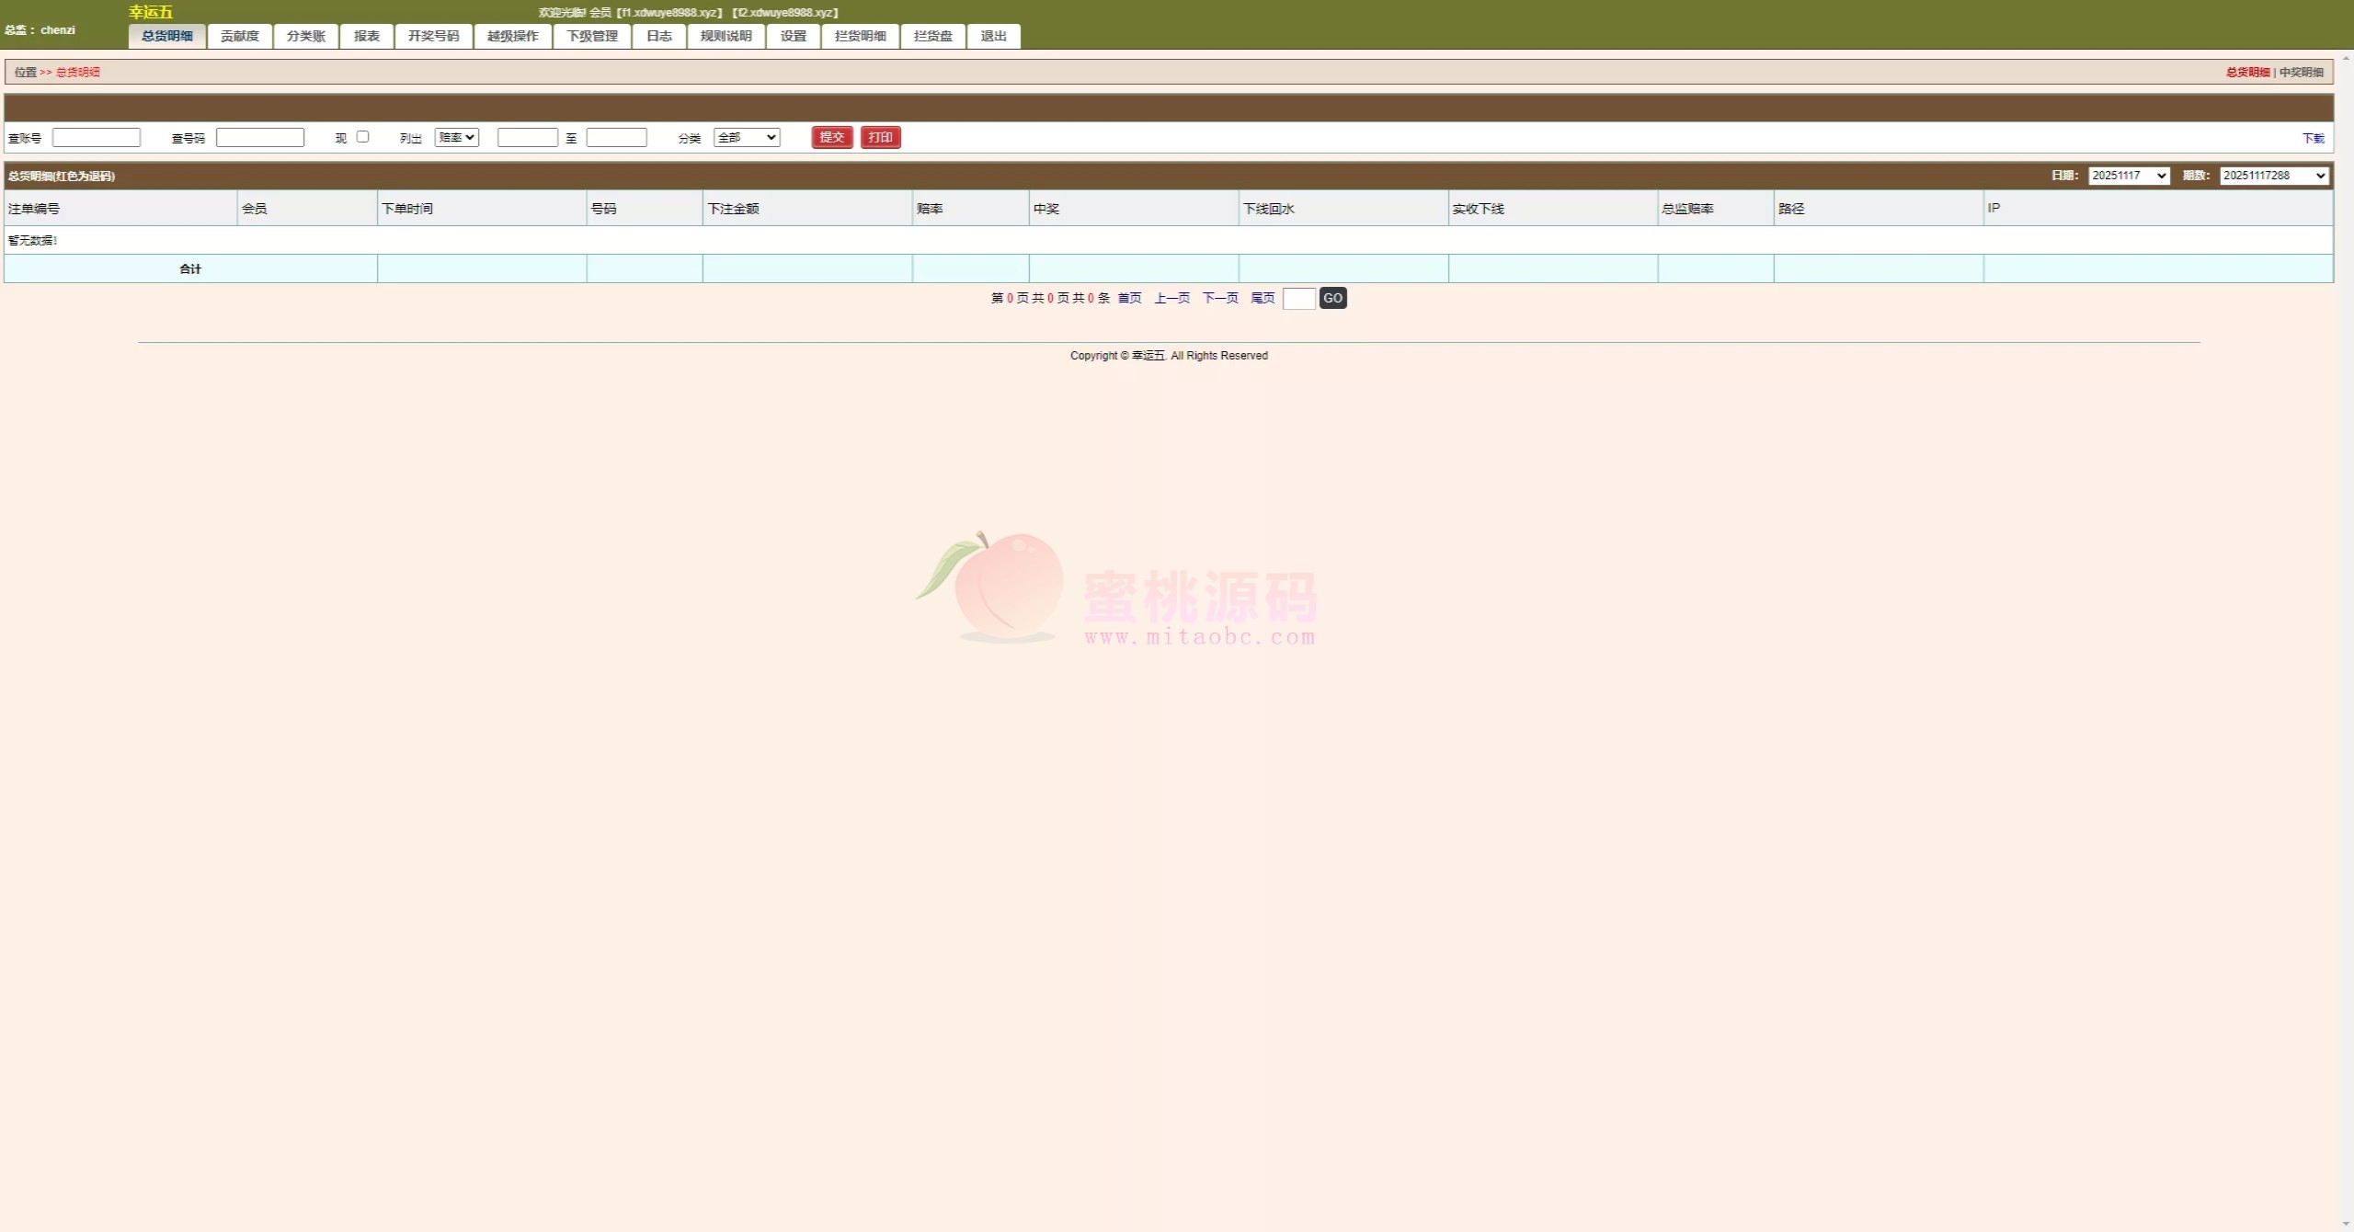This screenshot has width=2354, height=1232.
Task: Open the 分类 全部 dropdown
Action: (746, 137)
